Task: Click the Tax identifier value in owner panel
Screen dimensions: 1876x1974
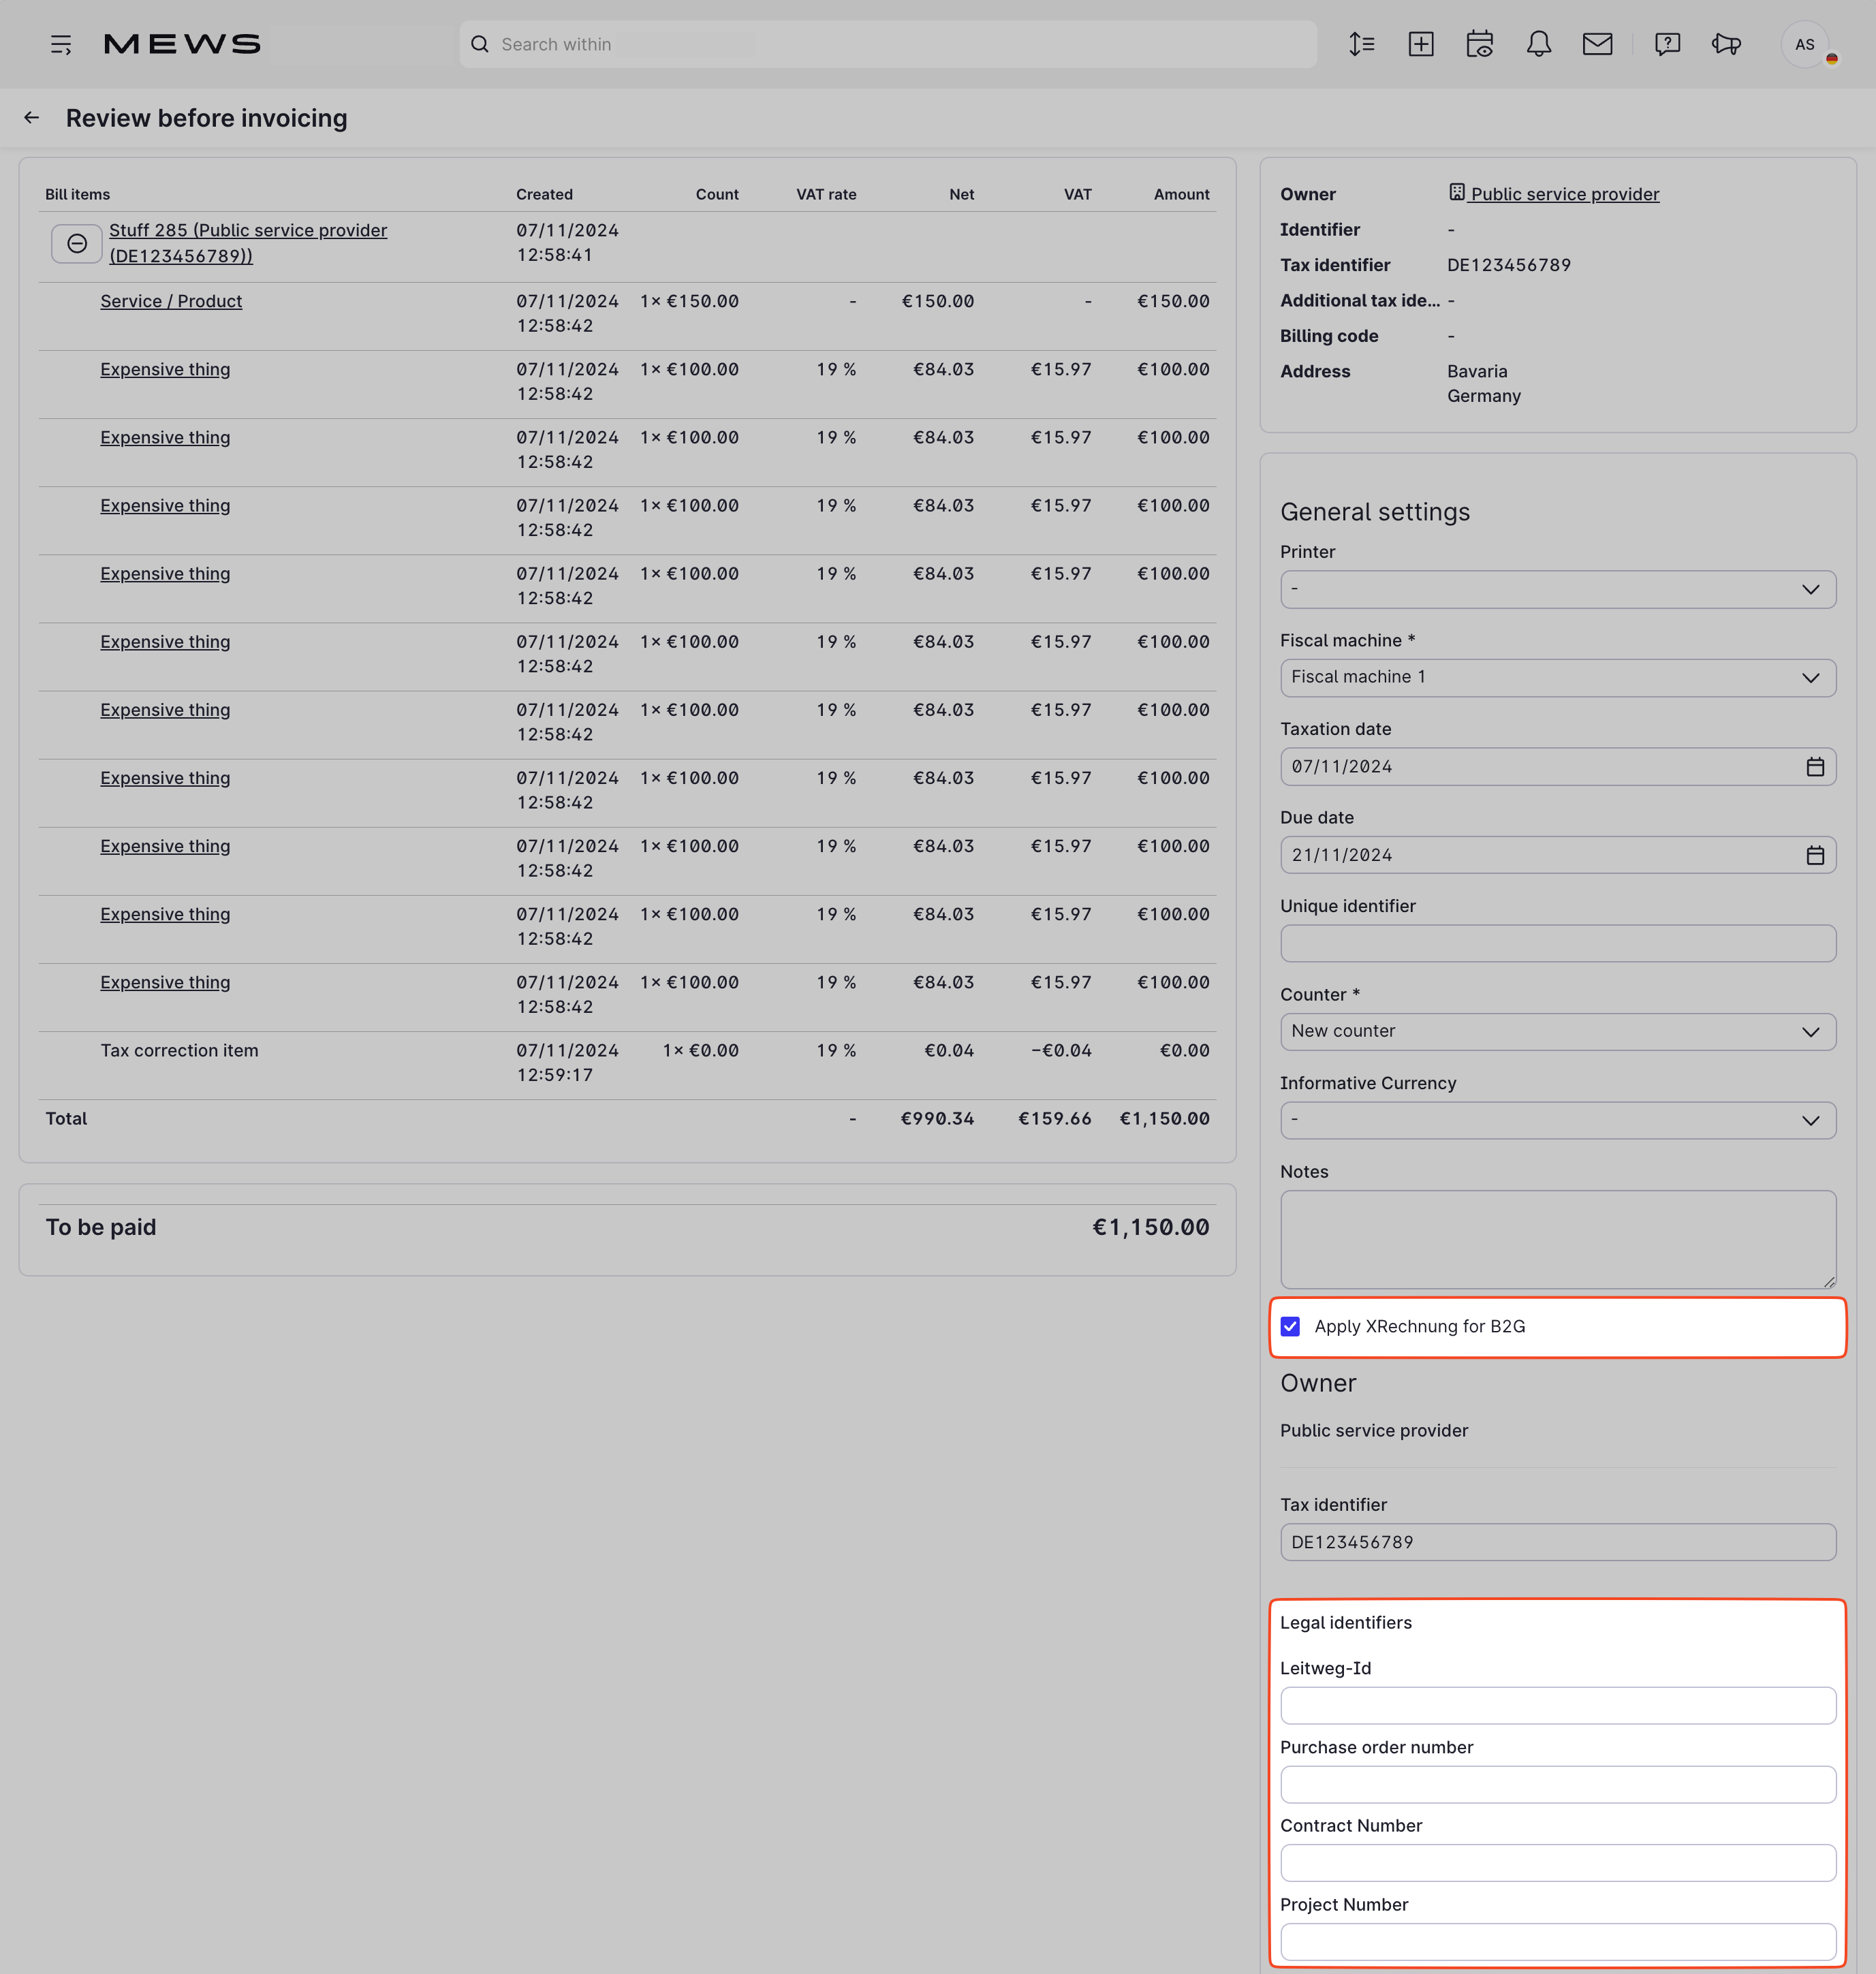Action: (1509, 265)
